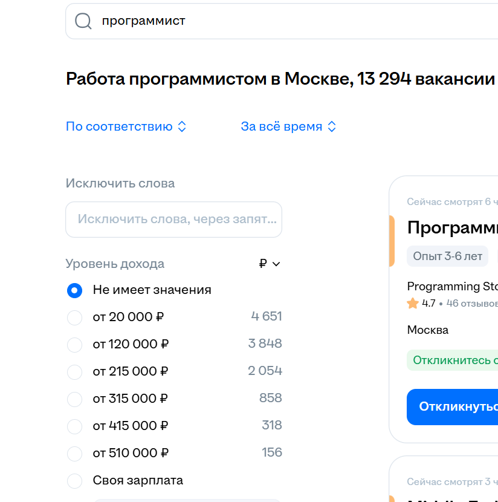Click the ruble currency symbol selector

[270, 264]
